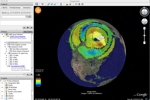Click the Roads layer icon
Viewport: 150px width, 100px height.
pyautogui.click(x=7, y=85)
